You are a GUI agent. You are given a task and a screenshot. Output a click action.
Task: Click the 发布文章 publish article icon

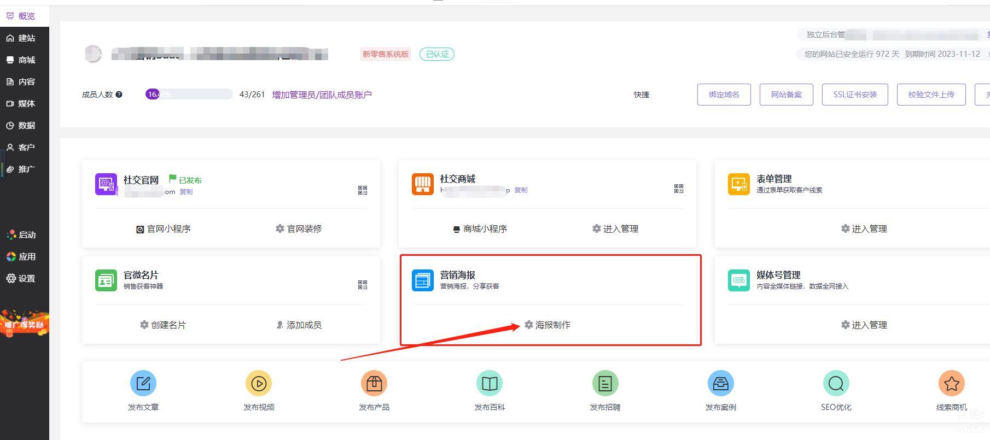click(143, 383)
